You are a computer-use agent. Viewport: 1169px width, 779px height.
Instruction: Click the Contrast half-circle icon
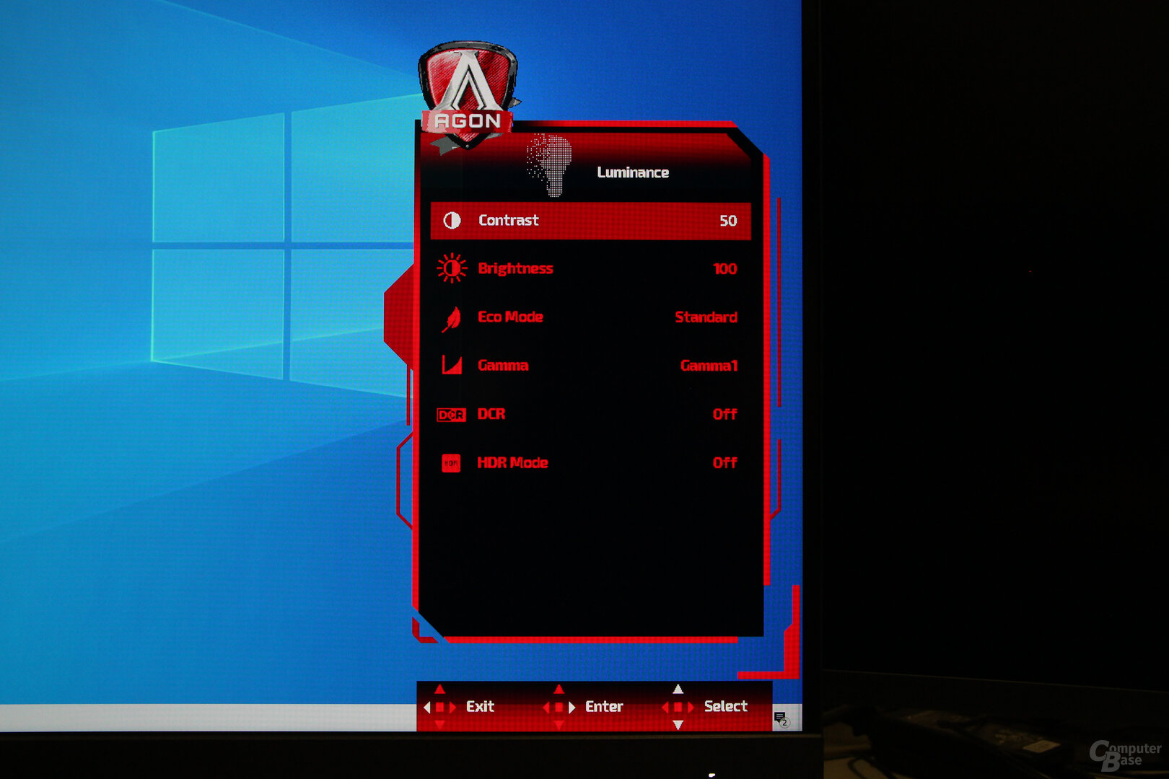pos(452,221)
